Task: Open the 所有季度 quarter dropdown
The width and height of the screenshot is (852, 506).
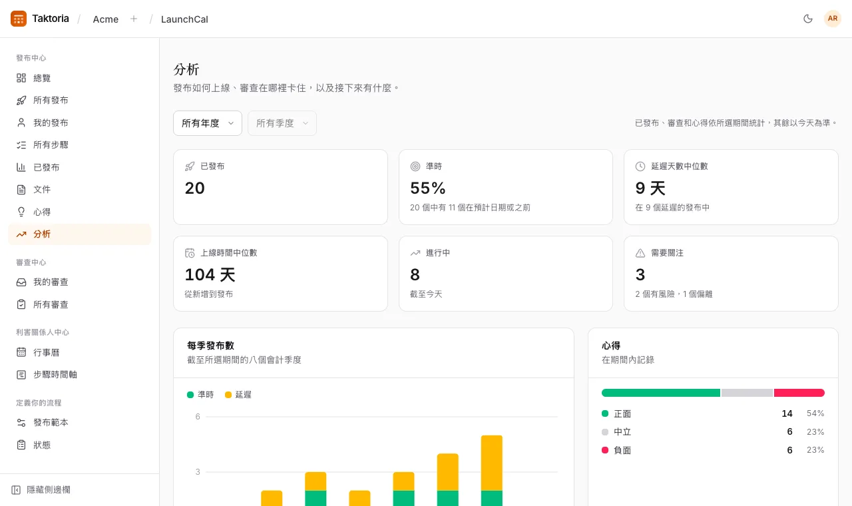Action: pyautogui.click(x=282, y=123)
